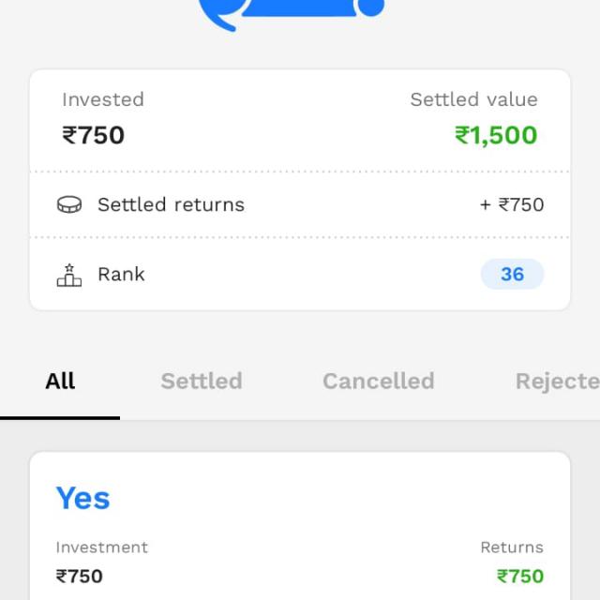Switch to the Settled tab
Viewport: 600px width, 600px height.
202,382
